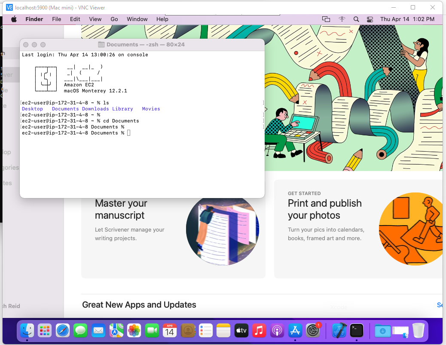Viewport: 446px width, 345px height.
Task: Open Spotlight search in menu bar
Action: click(x=356, y=19)
